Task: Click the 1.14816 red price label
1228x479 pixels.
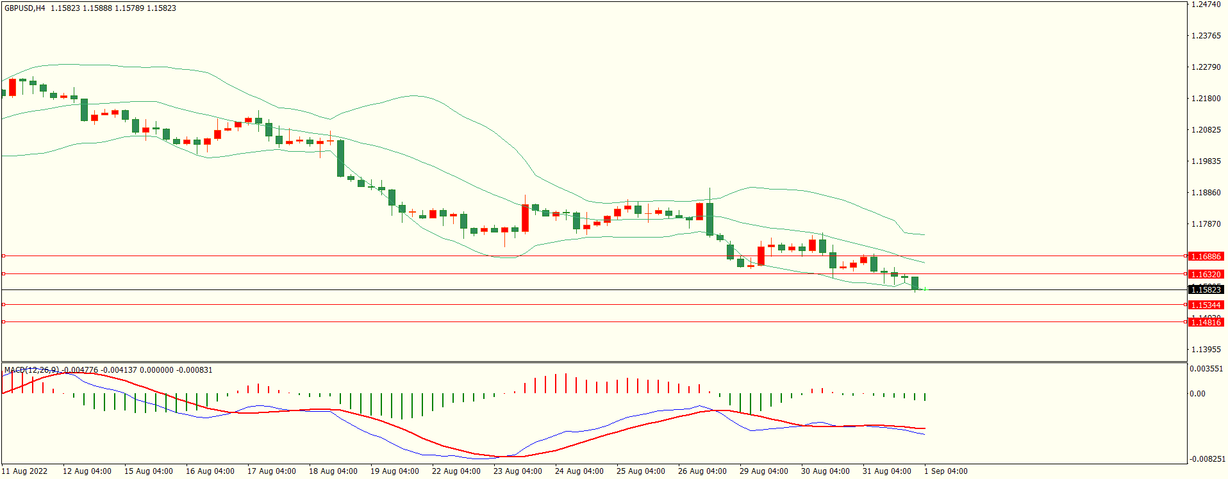Action: click(1205, 323)
